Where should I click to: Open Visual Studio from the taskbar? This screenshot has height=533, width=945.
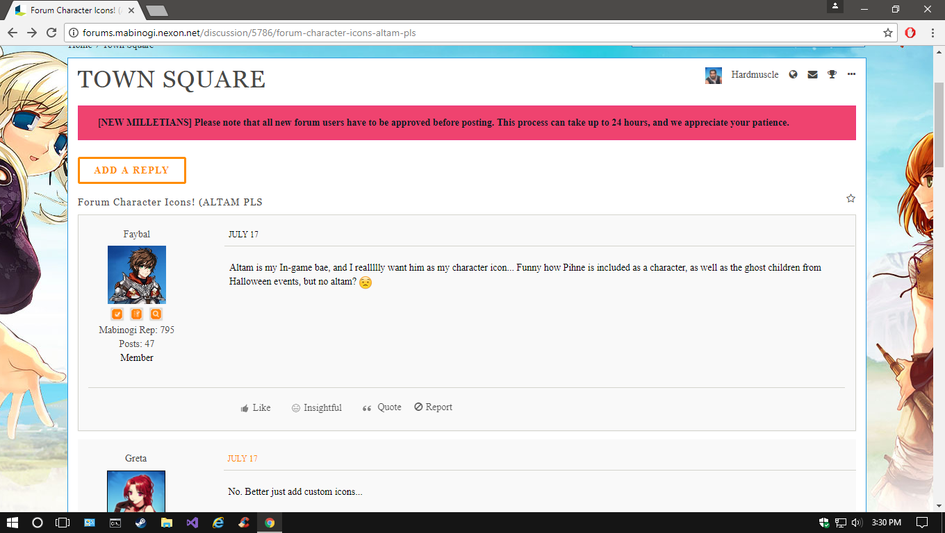(x=192, y=523)
